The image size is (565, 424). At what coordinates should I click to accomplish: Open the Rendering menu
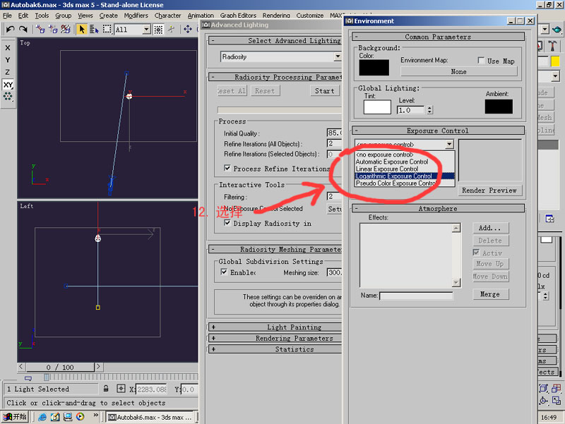click(x=276, y=16)
